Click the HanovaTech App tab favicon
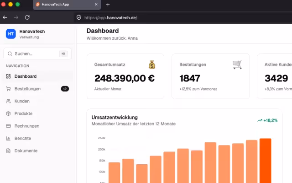Viewport: 292px width, 183px height. pos(38,4)
